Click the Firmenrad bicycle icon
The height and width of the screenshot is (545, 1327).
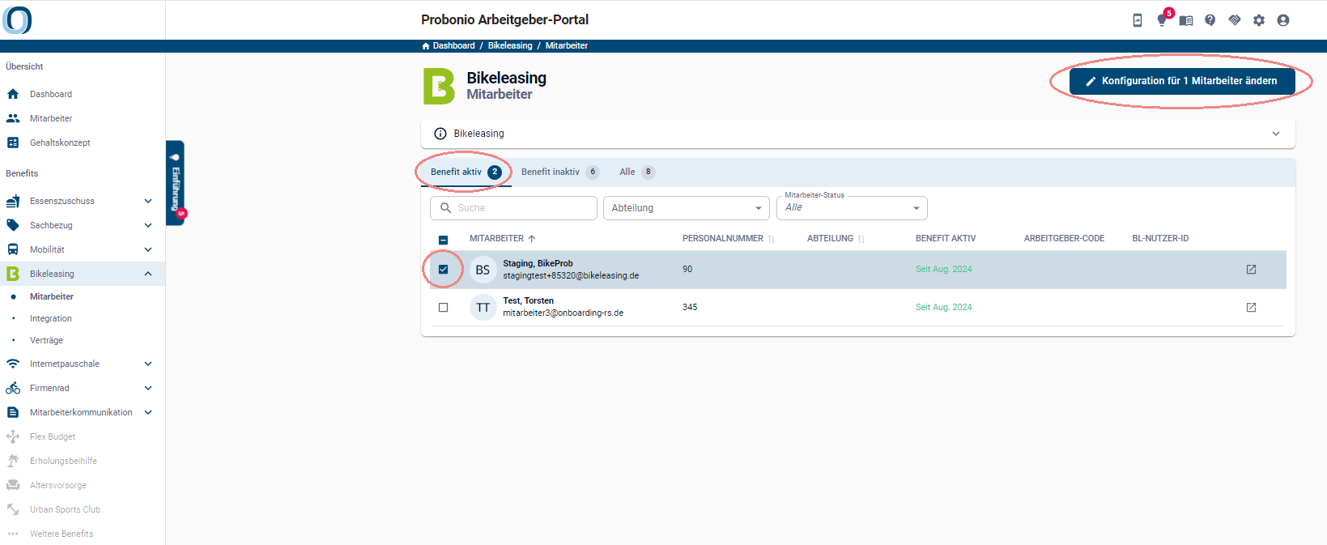point(13,388)
